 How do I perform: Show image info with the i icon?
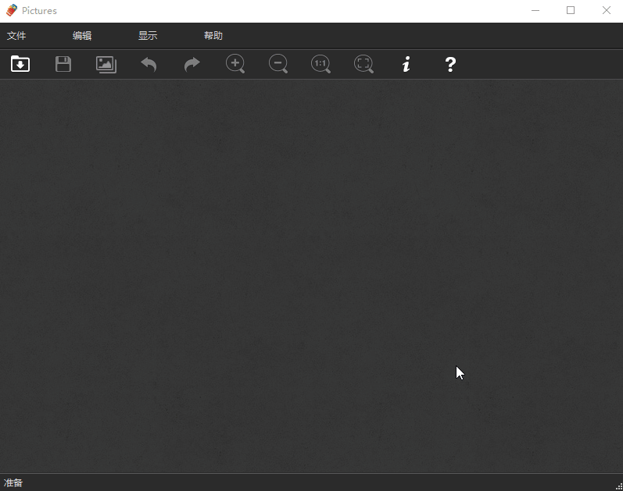406,64
